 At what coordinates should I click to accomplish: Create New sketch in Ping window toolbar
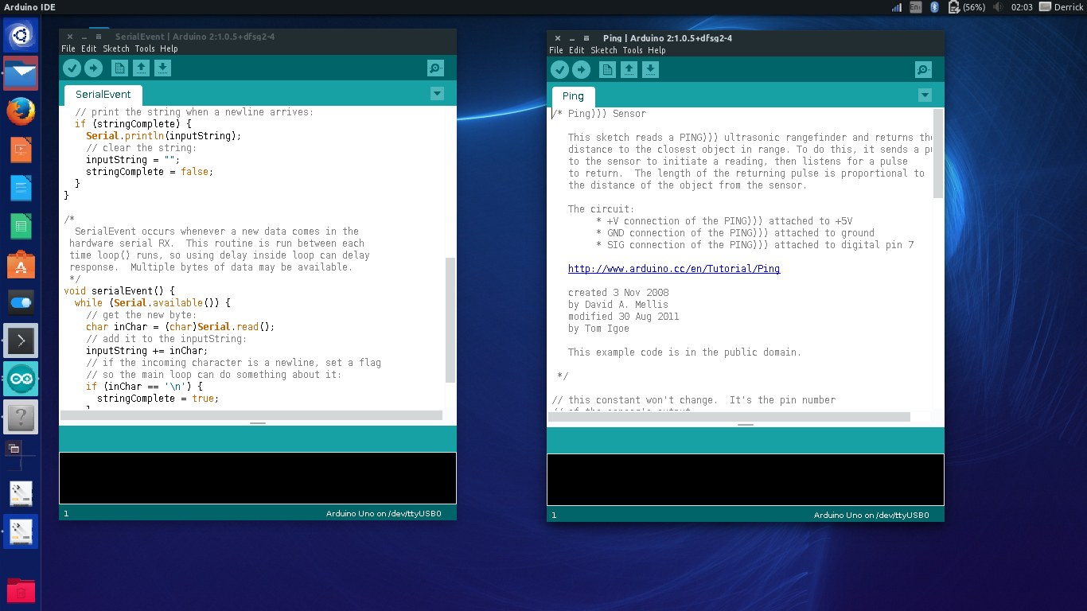pos(607,70)
